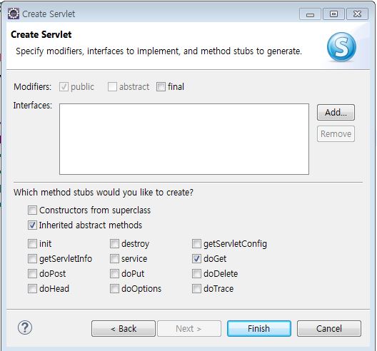Close the Create Servlet dialog
The width and height of the screenshot is (377, 351).
click(357, 14)
